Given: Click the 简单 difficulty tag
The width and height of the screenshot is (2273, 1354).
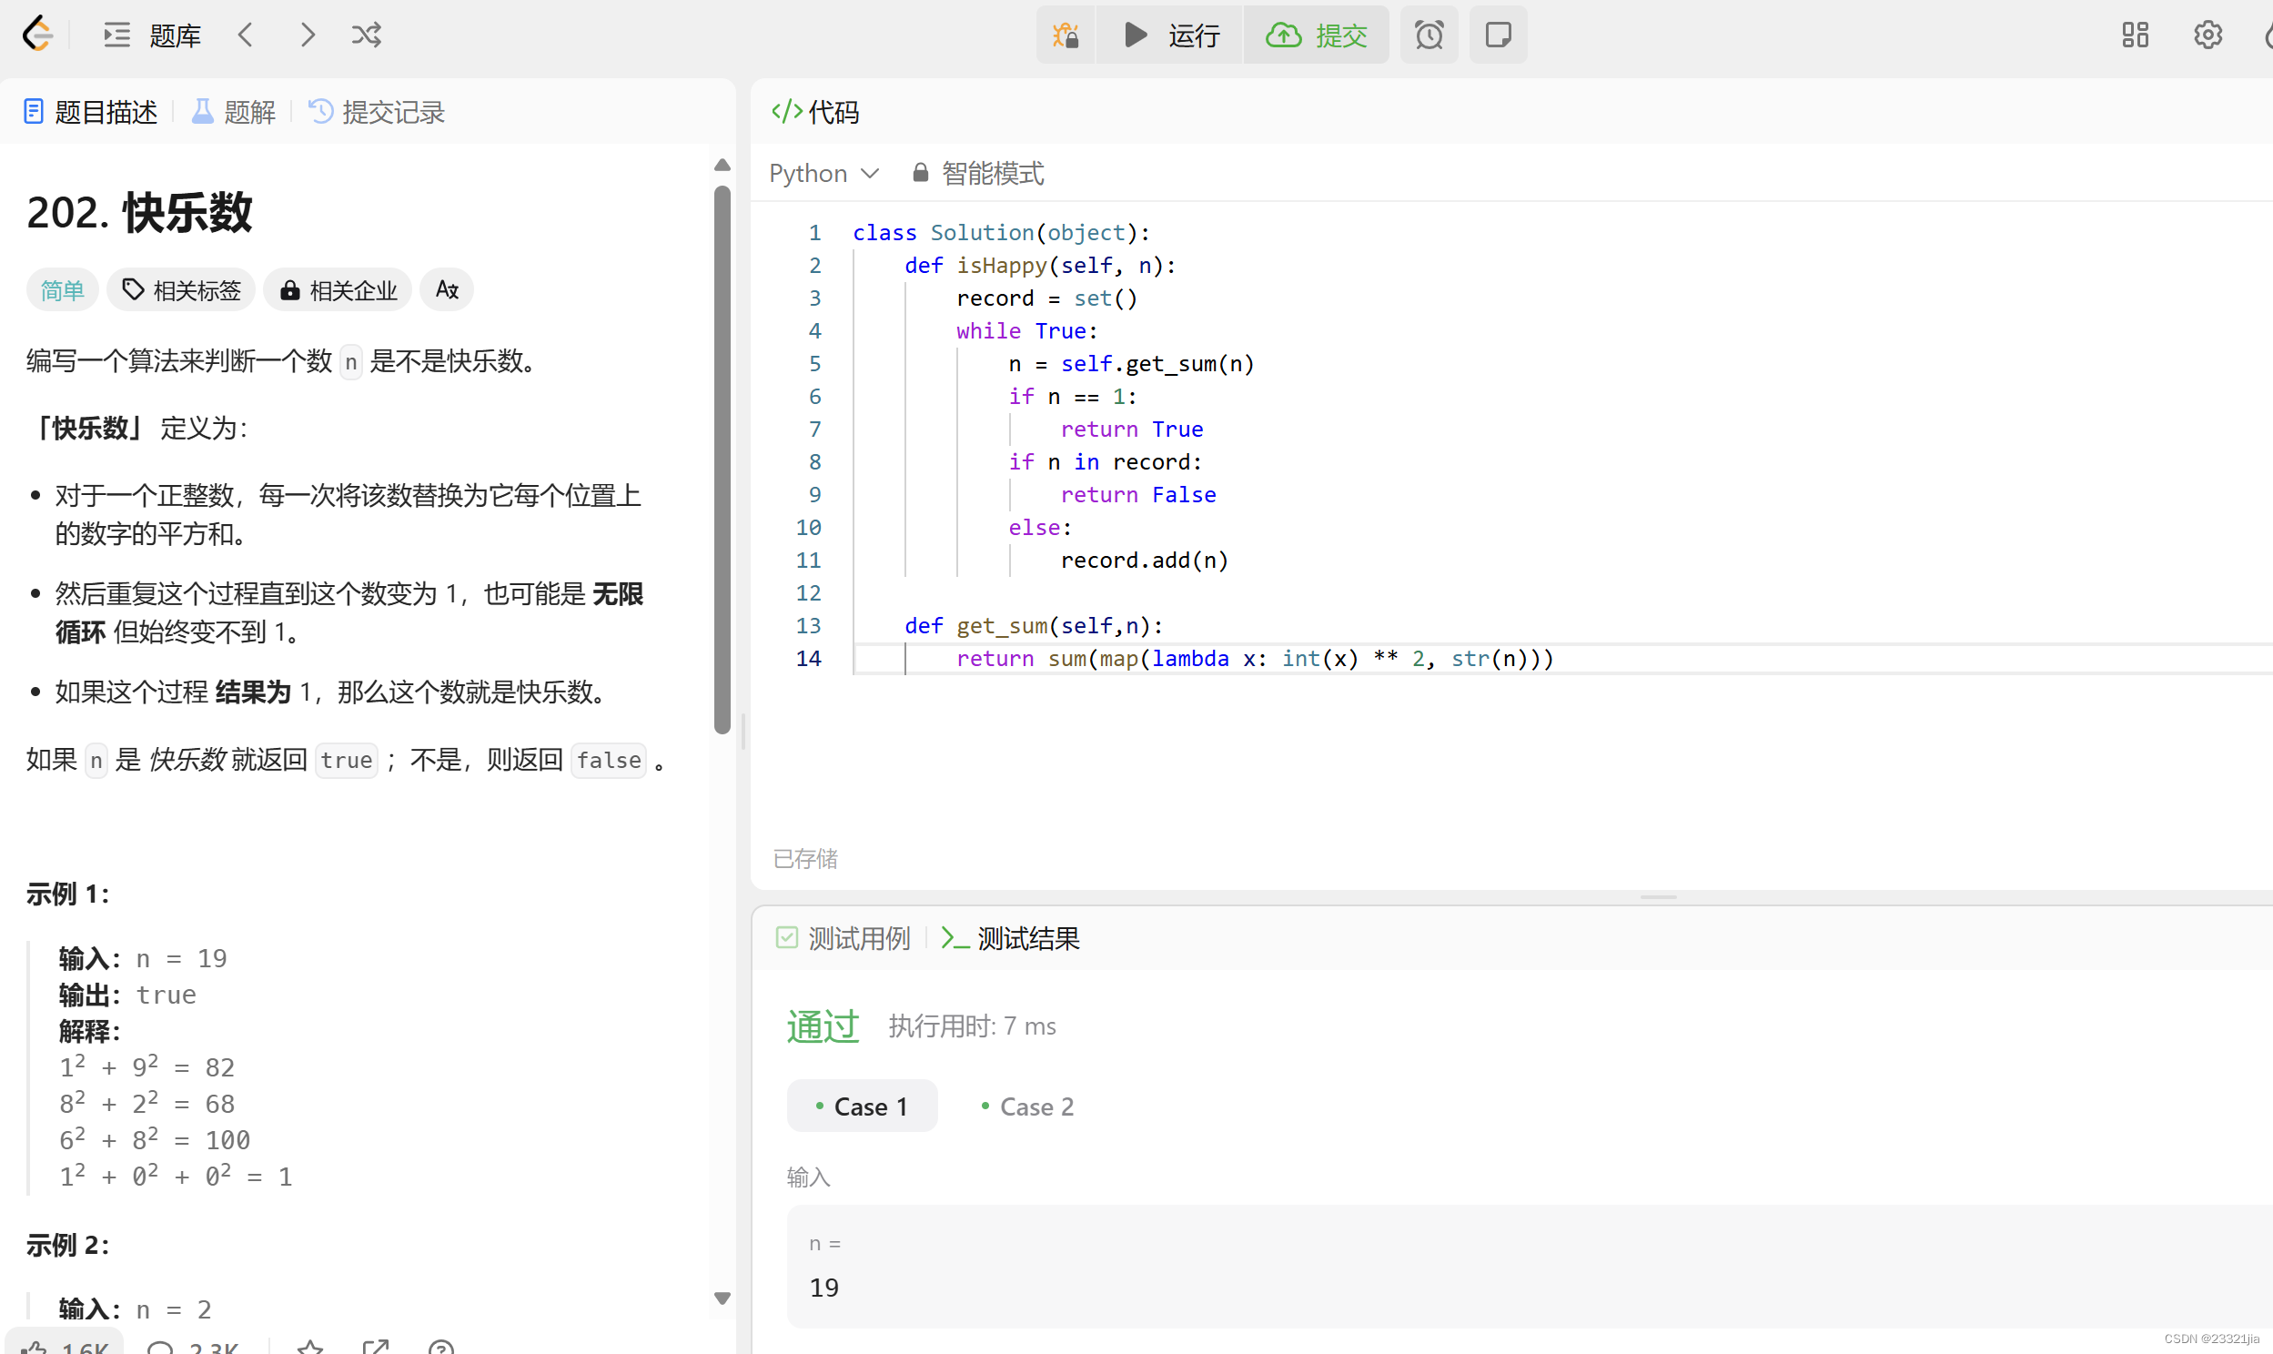Looking at the screenshot, I should click(x=62, y=290).
